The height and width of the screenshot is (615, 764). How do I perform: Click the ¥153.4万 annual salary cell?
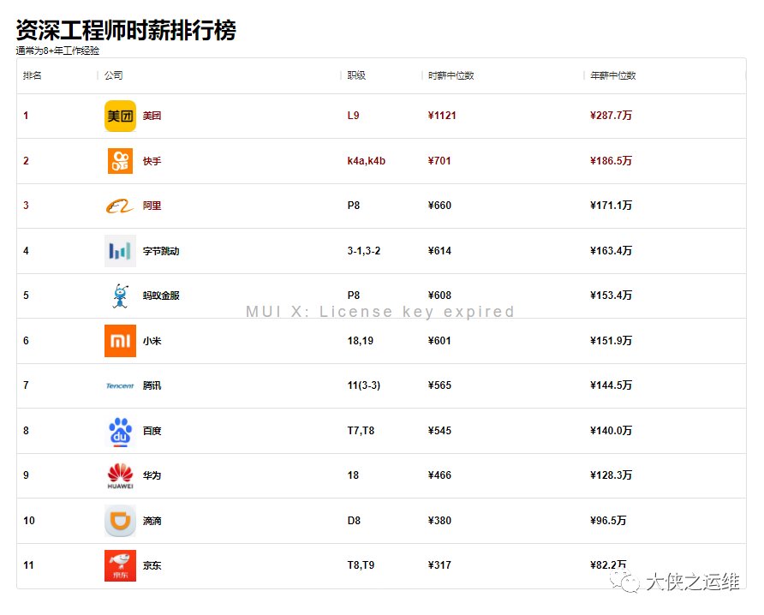[x=611, y=296]
